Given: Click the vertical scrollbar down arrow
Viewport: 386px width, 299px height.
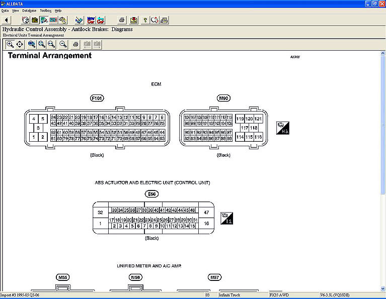Looking at the screenshot, I should tap(382, 288).
